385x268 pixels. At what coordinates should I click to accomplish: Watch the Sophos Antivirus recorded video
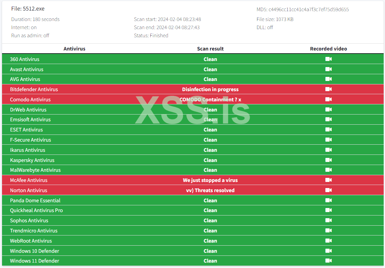328,220
